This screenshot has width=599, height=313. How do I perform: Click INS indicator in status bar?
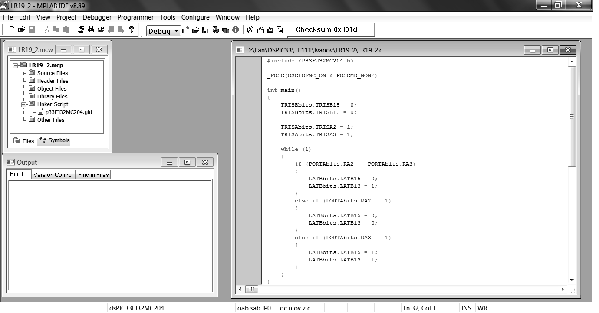click(x=466, y=308)
